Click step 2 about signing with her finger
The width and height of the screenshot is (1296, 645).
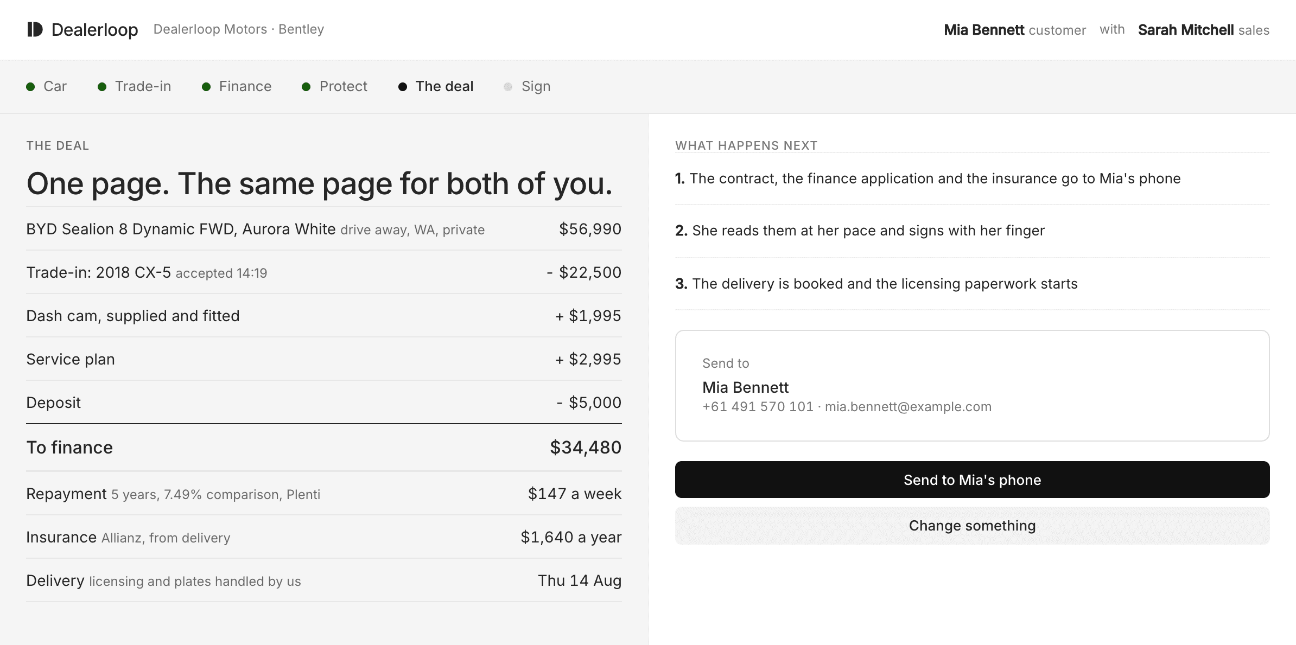coord(972,231)
